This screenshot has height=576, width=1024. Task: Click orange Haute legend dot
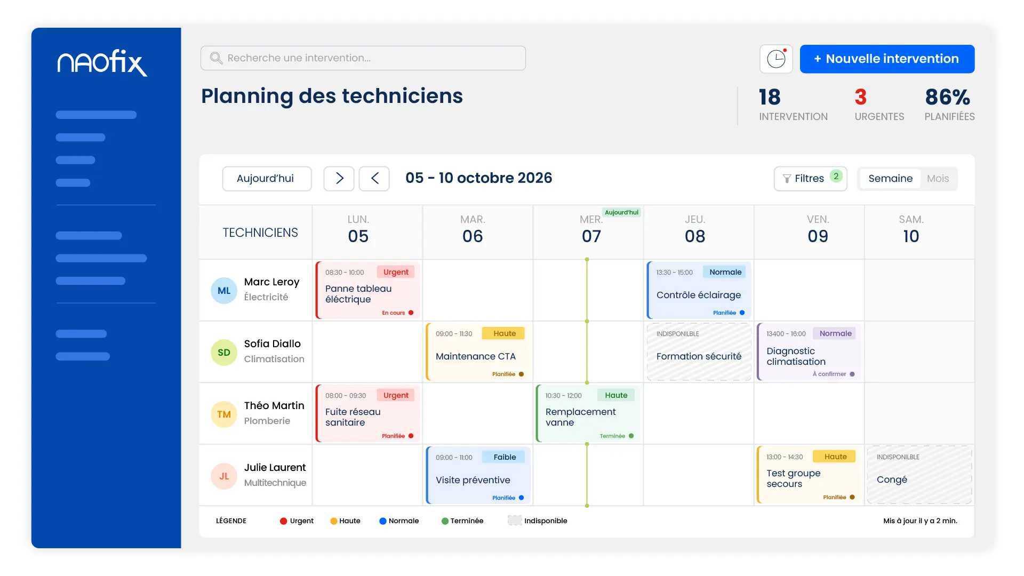point(333,521)
